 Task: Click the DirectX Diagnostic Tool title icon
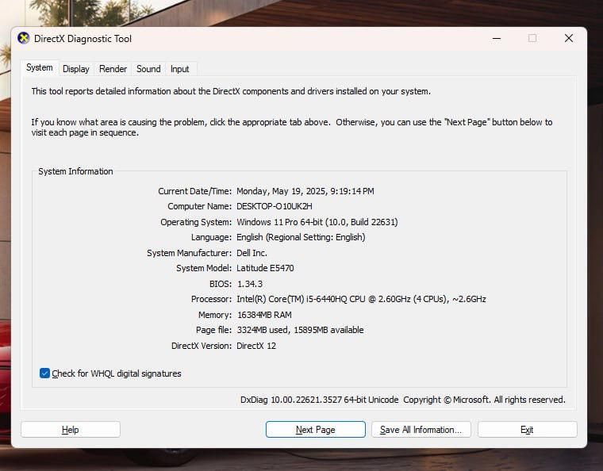click(x=24, y=38)
